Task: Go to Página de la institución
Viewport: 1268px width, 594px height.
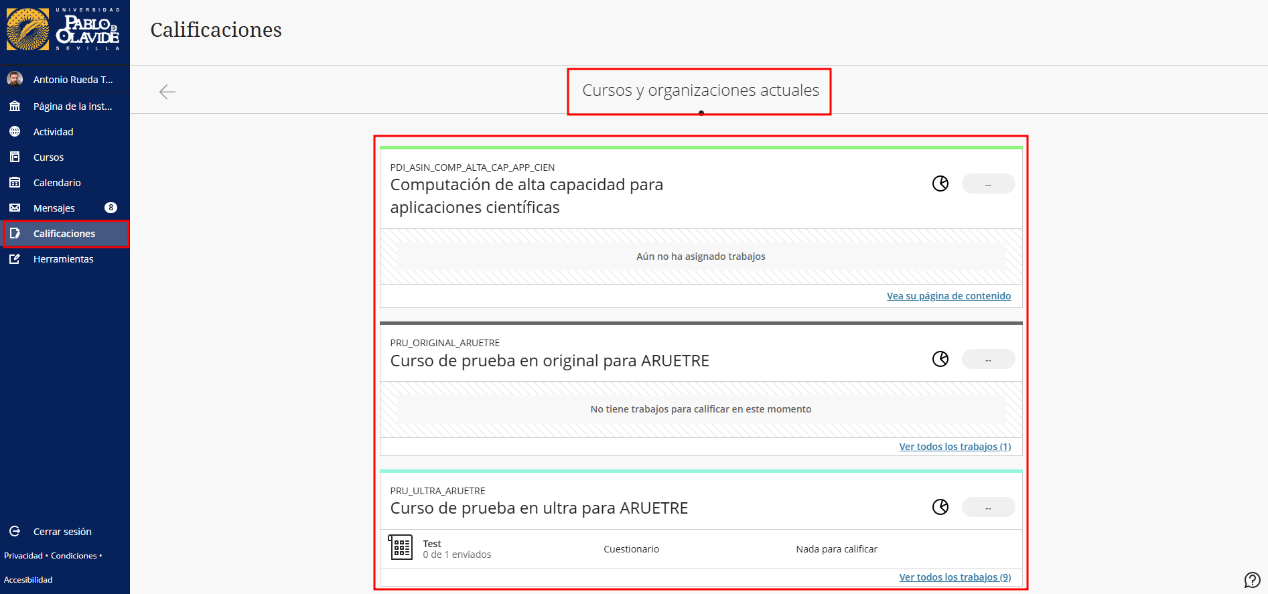Action: pyautogui.click(x=72, y=106)
